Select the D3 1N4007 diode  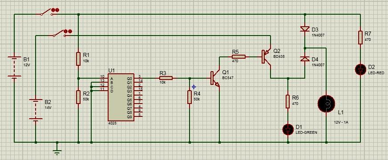305,29
